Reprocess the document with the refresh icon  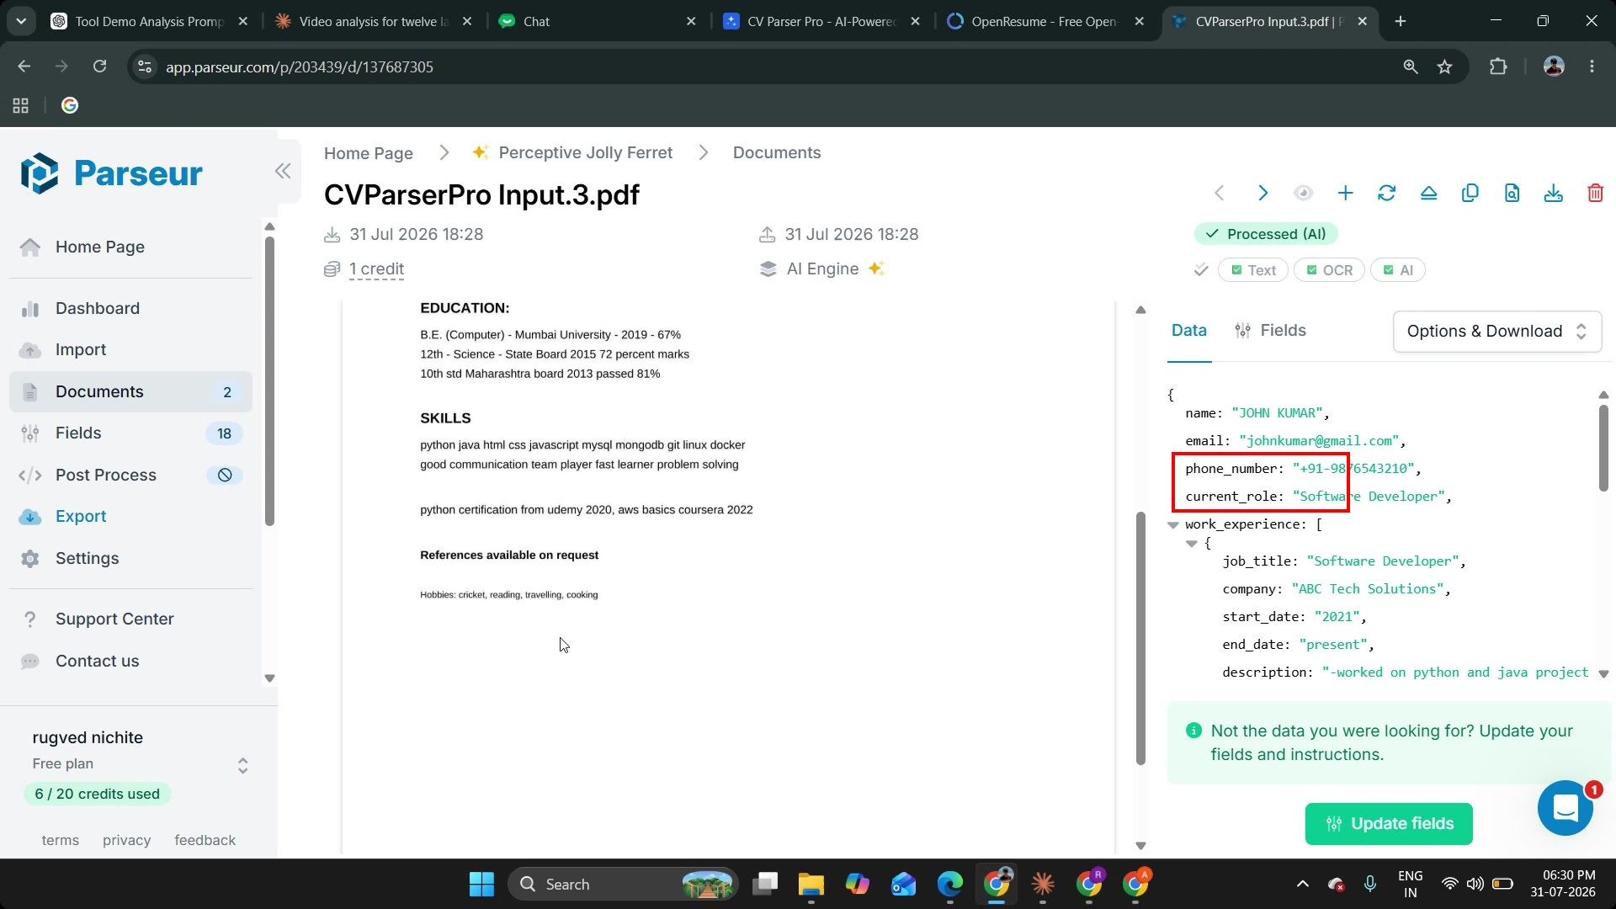click(1386, 194)
